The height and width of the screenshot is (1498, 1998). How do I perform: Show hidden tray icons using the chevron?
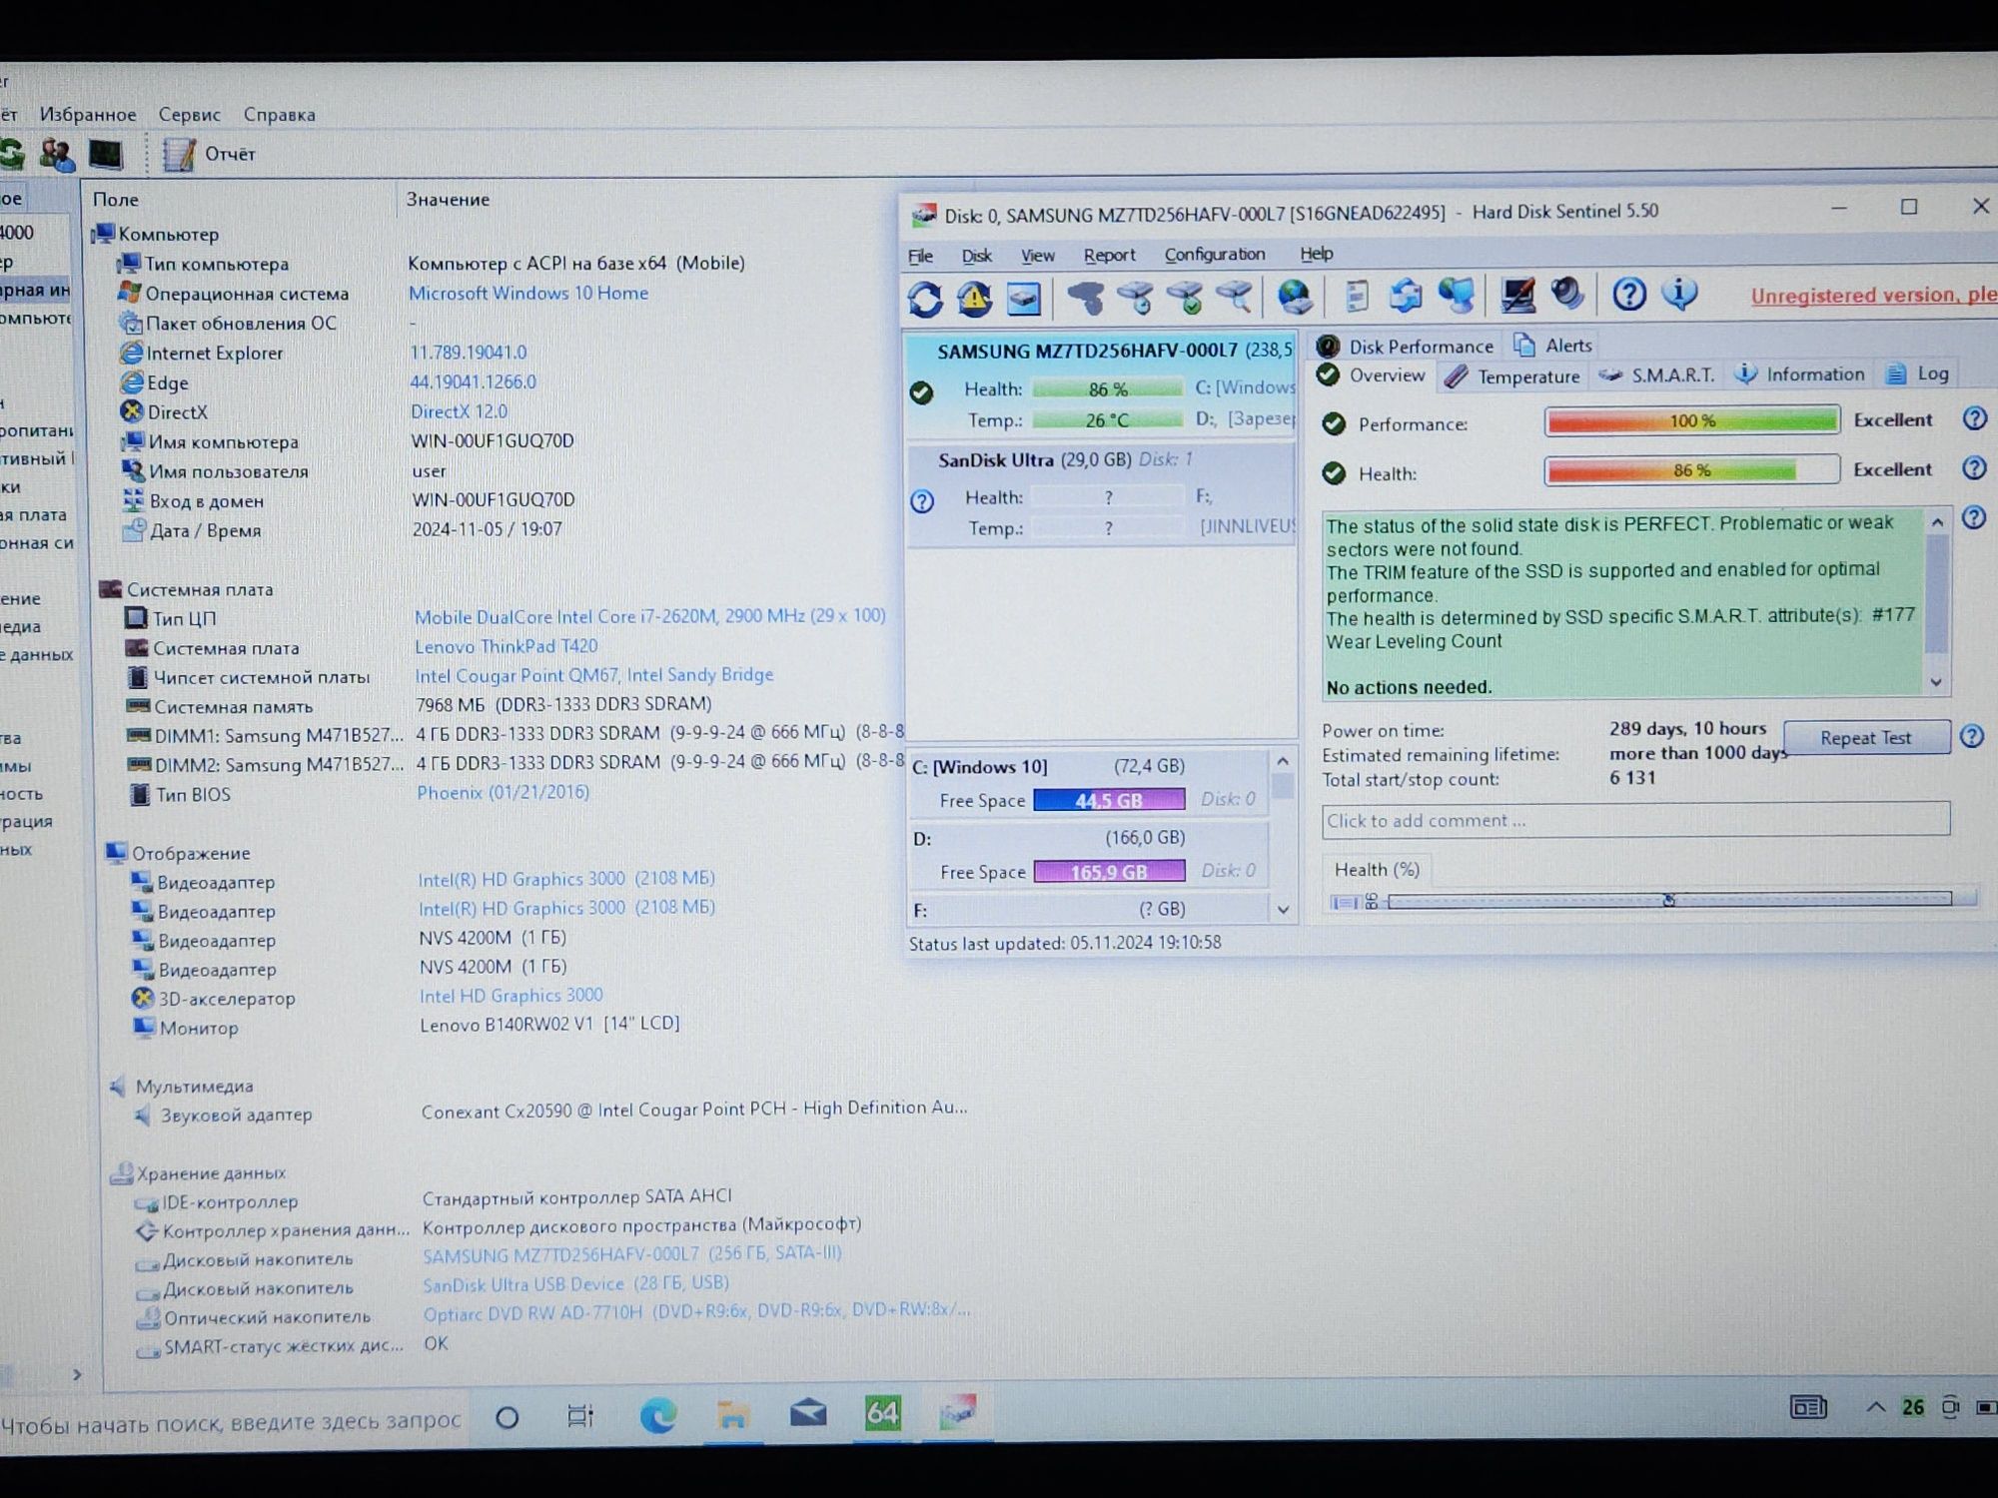(1875, 1407)
